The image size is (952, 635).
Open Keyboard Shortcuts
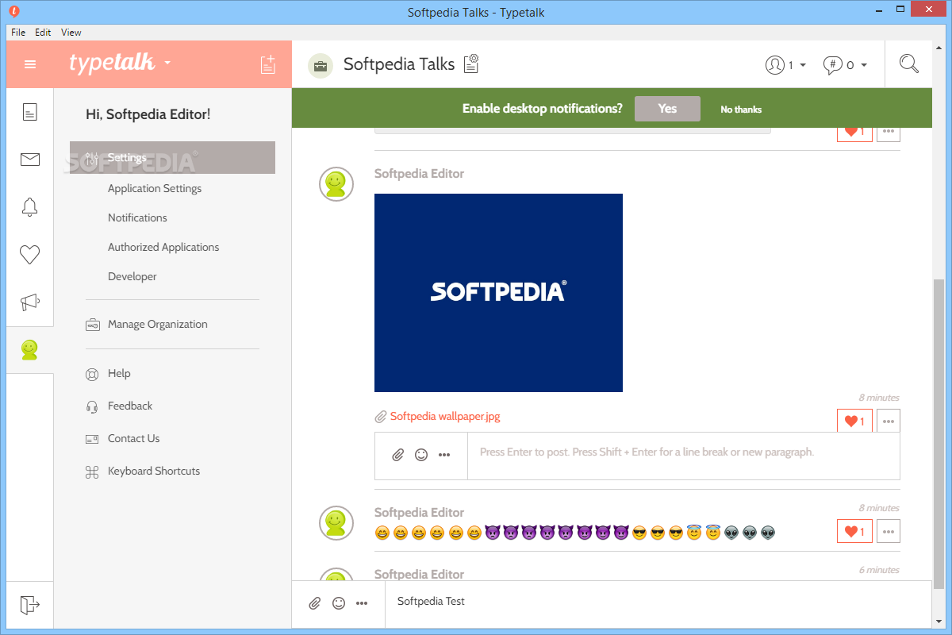pos(154,471)
